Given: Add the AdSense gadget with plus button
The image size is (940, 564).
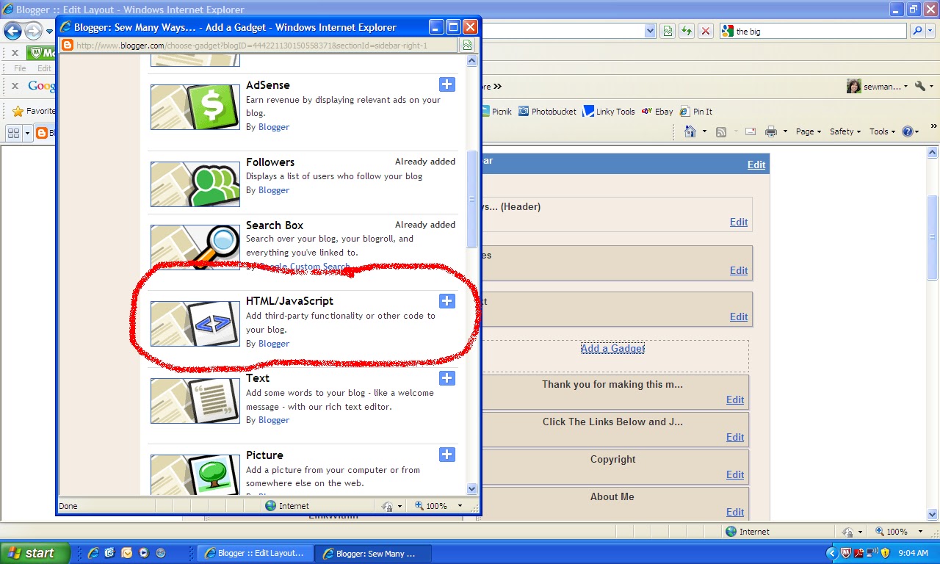Looking at the screenshot, I should (x=446, y=84).
